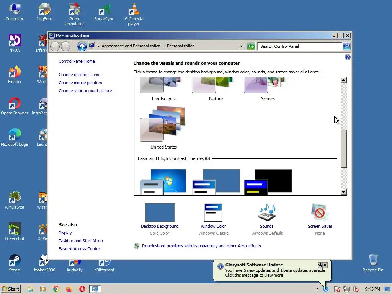Click the Glarysoft Software Update message text

[276, 273]
